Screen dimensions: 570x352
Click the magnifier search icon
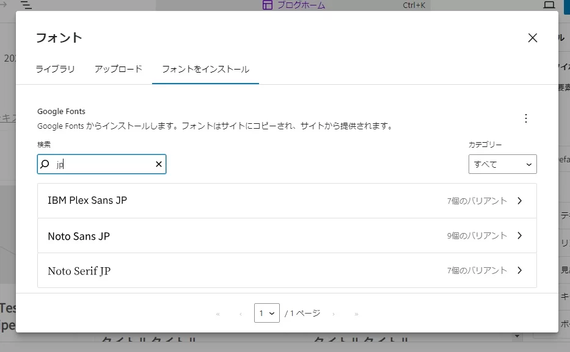45,164
